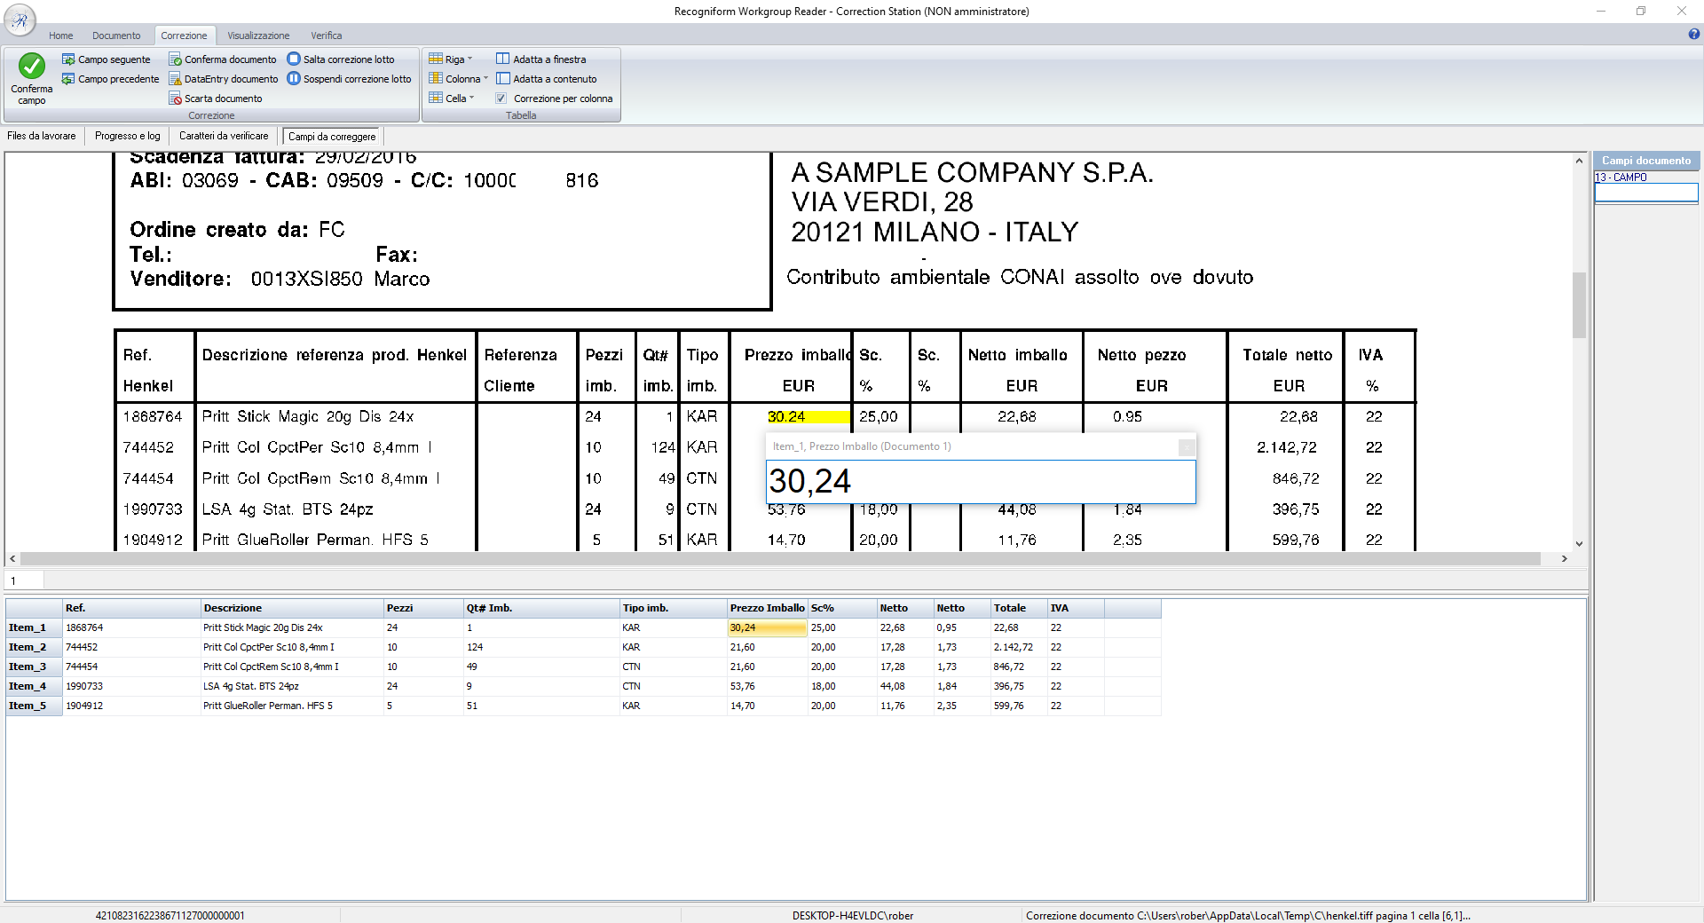Select the Item_5 row header
This screenshot has height=923, width=1704.
[x=34, y=706]
